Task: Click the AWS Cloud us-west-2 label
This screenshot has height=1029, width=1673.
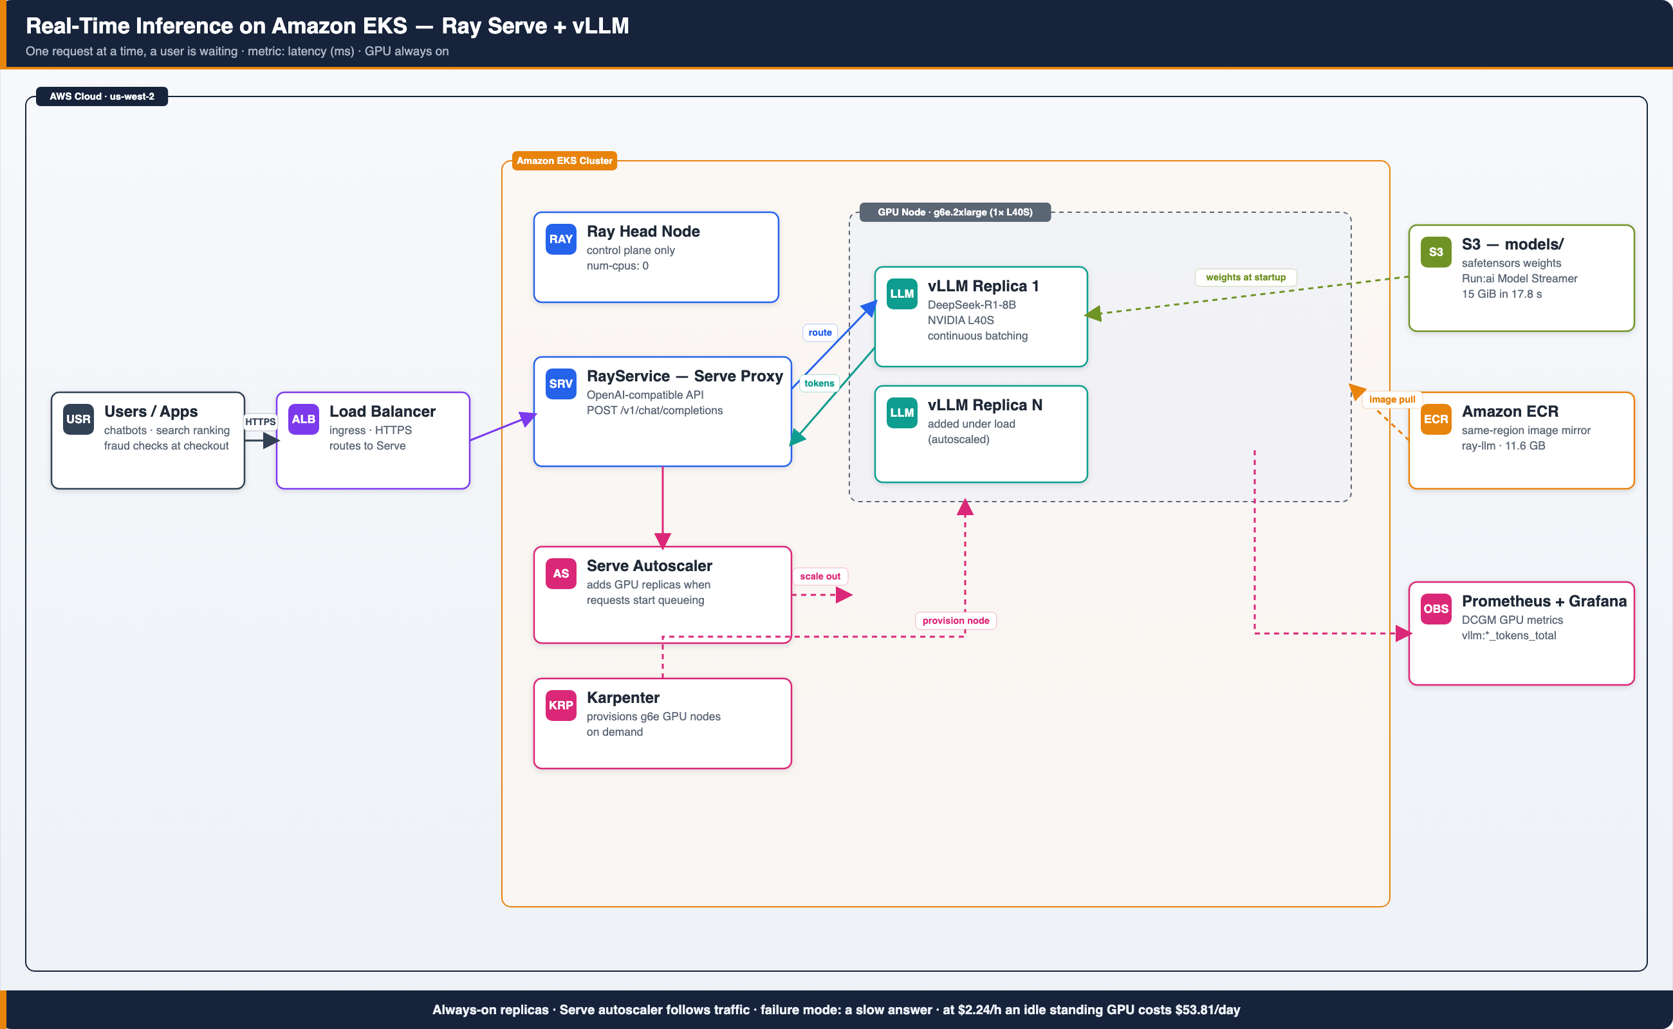Action: tap(102, 96)
